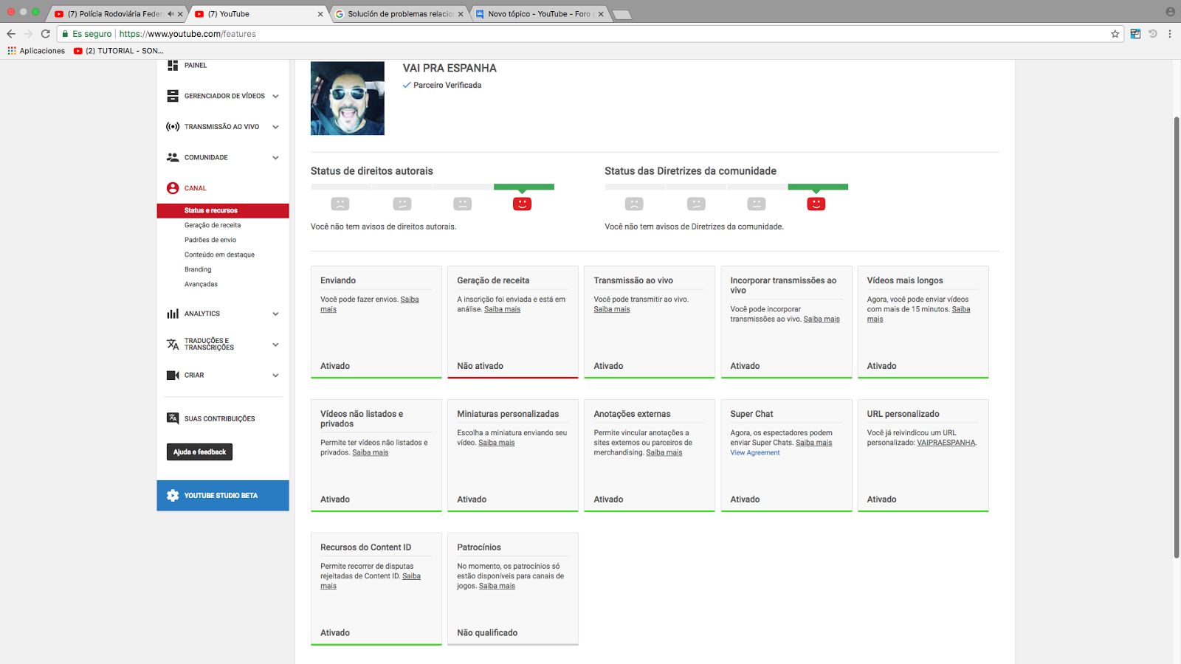
Task: Click the Chrome profile avatar icon
Action: point(1170,12)
